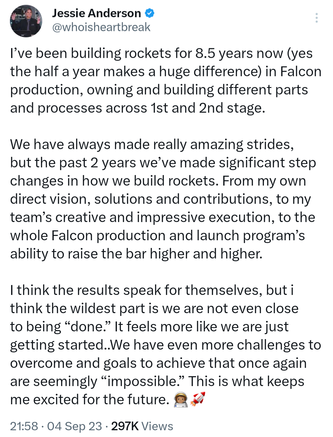Click the line starting "whole Falcon production"
This screenshot has width=333, height=437.
[x=157, y=236]
